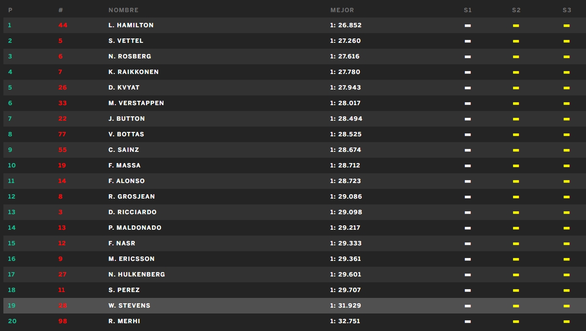Screen dimensions: 586x331
Task: Click the yellow S3 marker for R. MERHI
Action: (567, 321)
